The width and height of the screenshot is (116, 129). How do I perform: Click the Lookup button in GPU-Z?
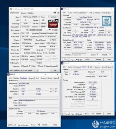point(53,17)
